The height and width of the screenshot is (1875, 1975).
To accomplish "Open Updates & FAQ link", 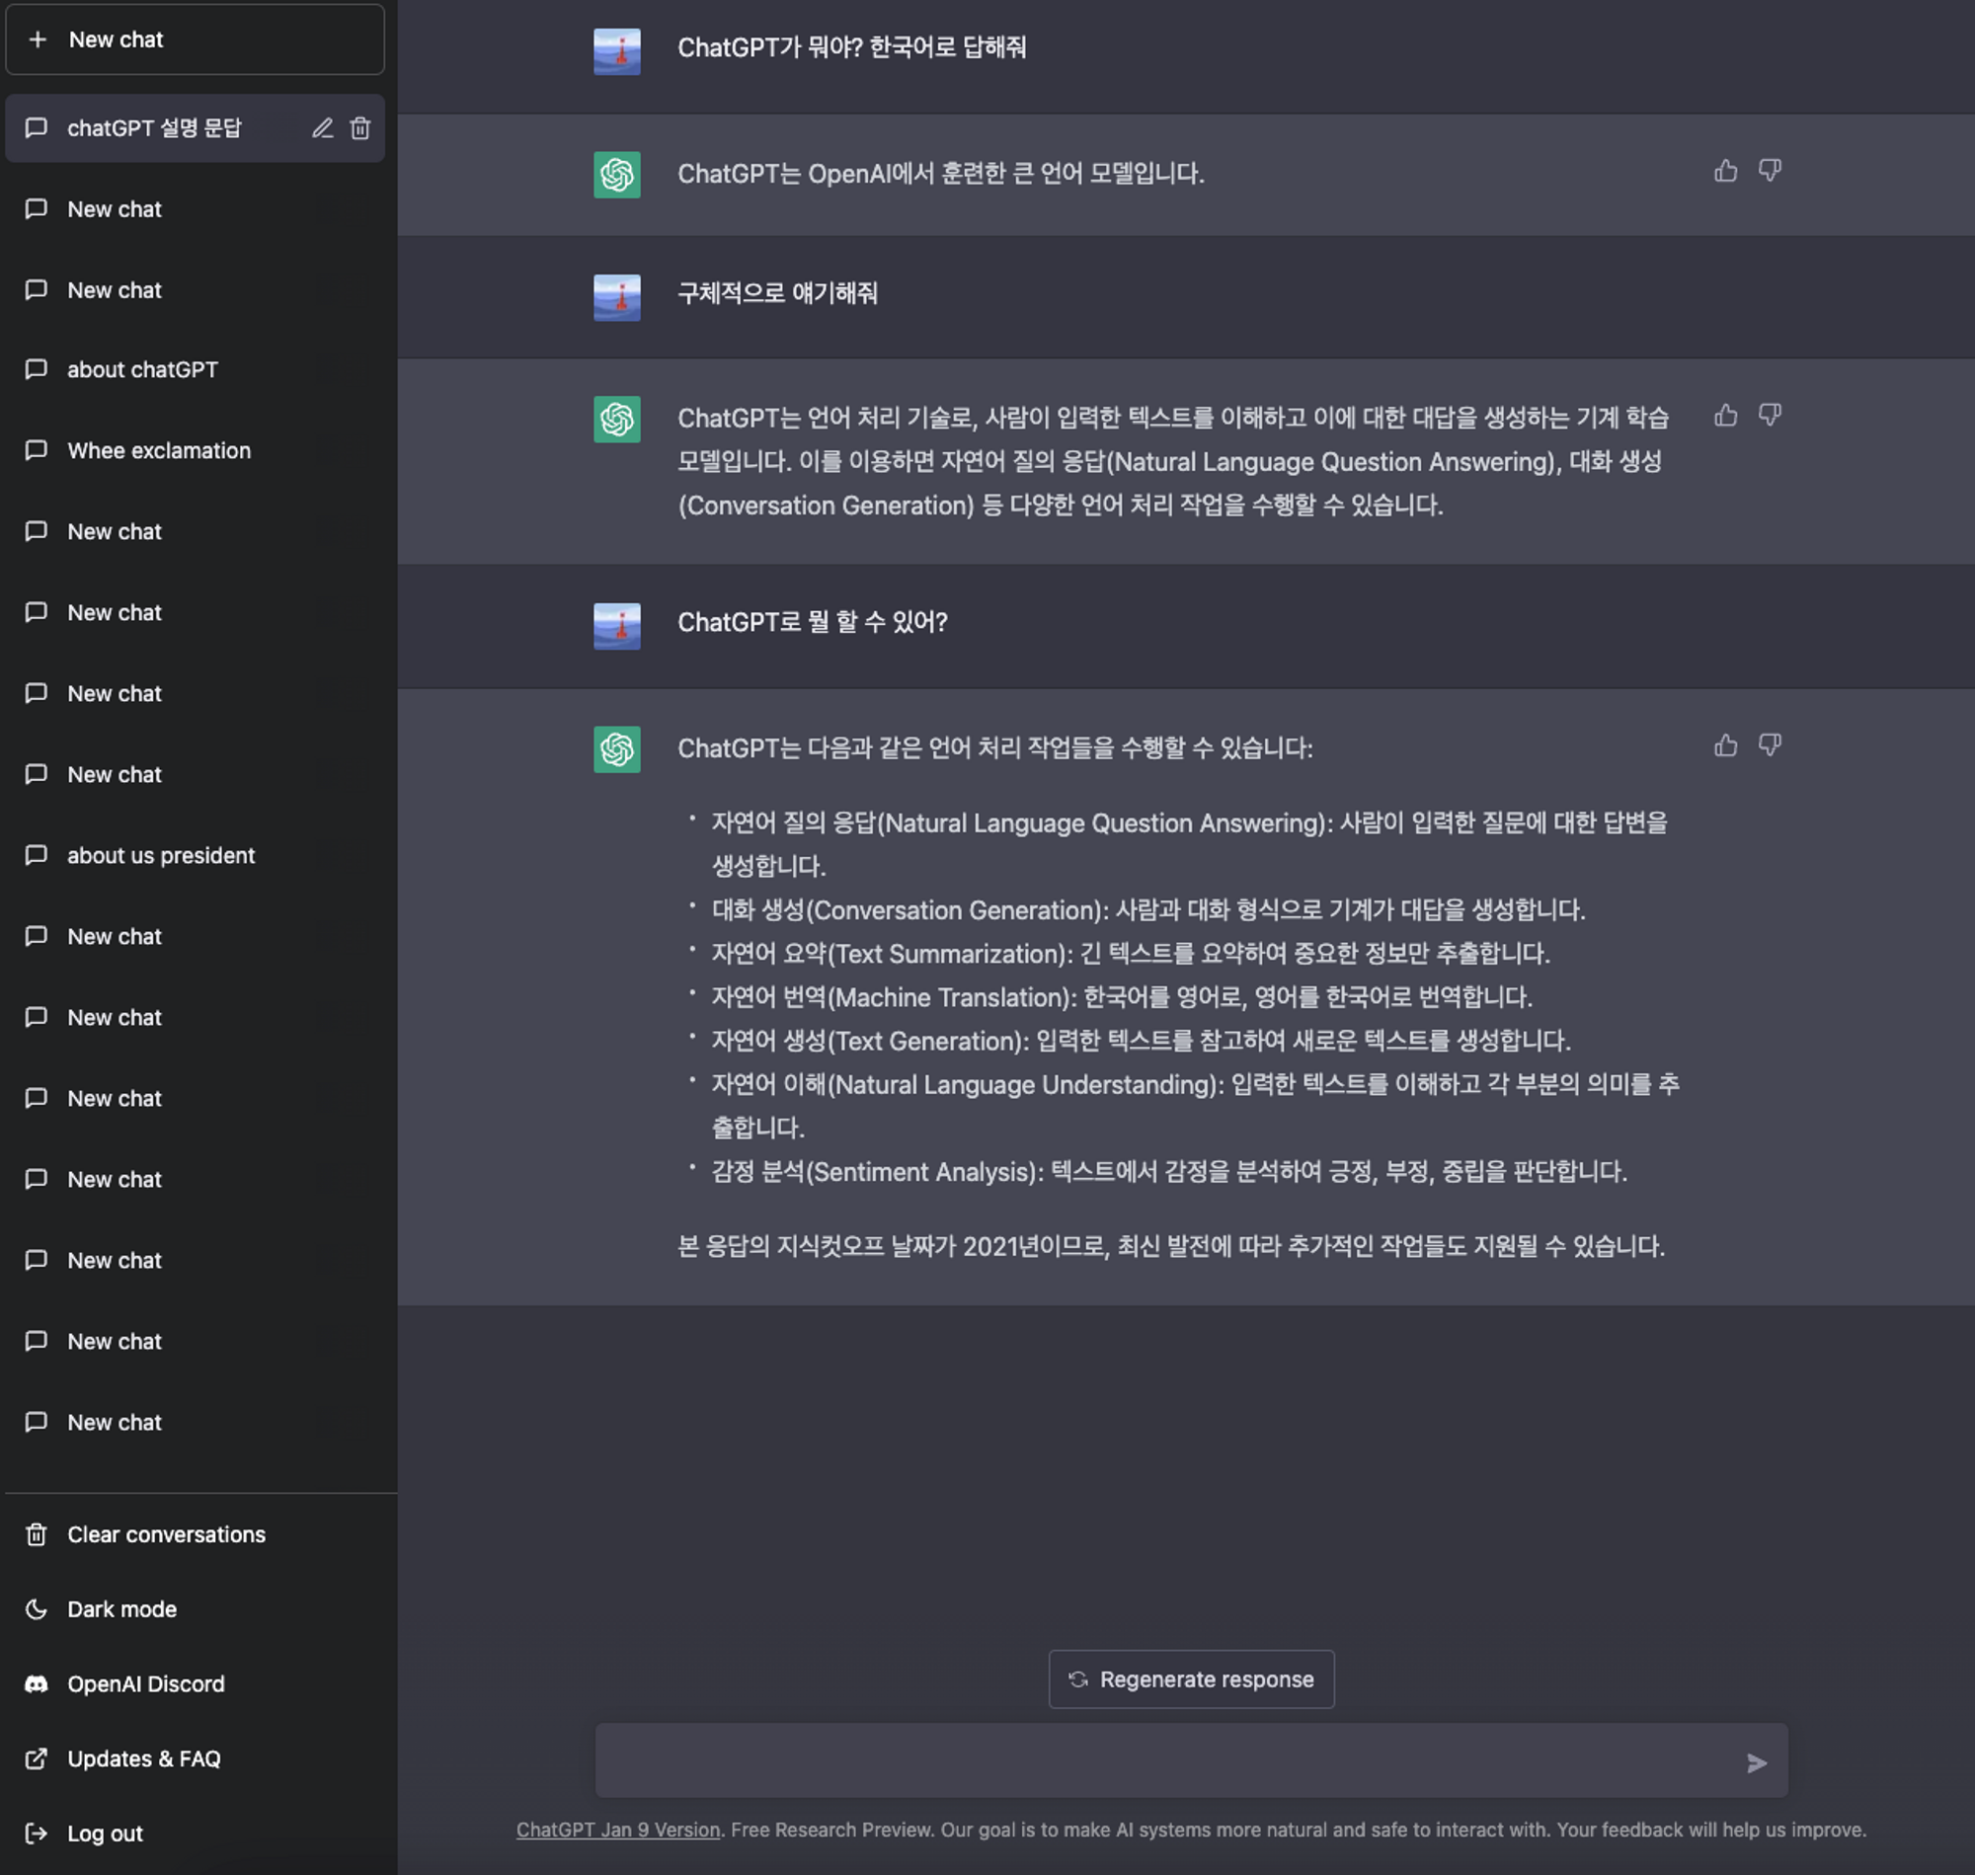I will (143, 1759).
